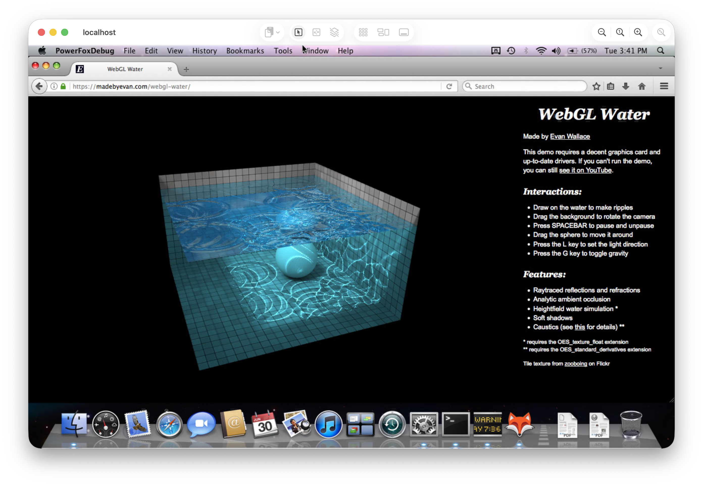Launch Terminal from the Dock

(x=455, y=424)
